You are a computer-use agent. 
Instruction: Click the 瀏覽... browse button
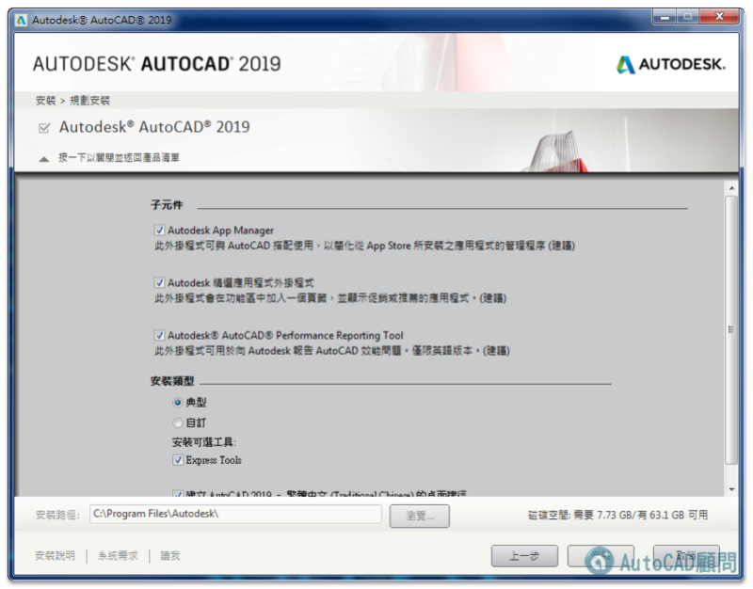[x=419, y=516]
